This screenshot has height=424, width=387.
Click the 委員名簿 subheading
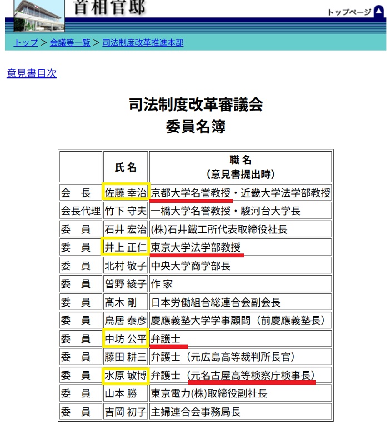coord(196,127)
